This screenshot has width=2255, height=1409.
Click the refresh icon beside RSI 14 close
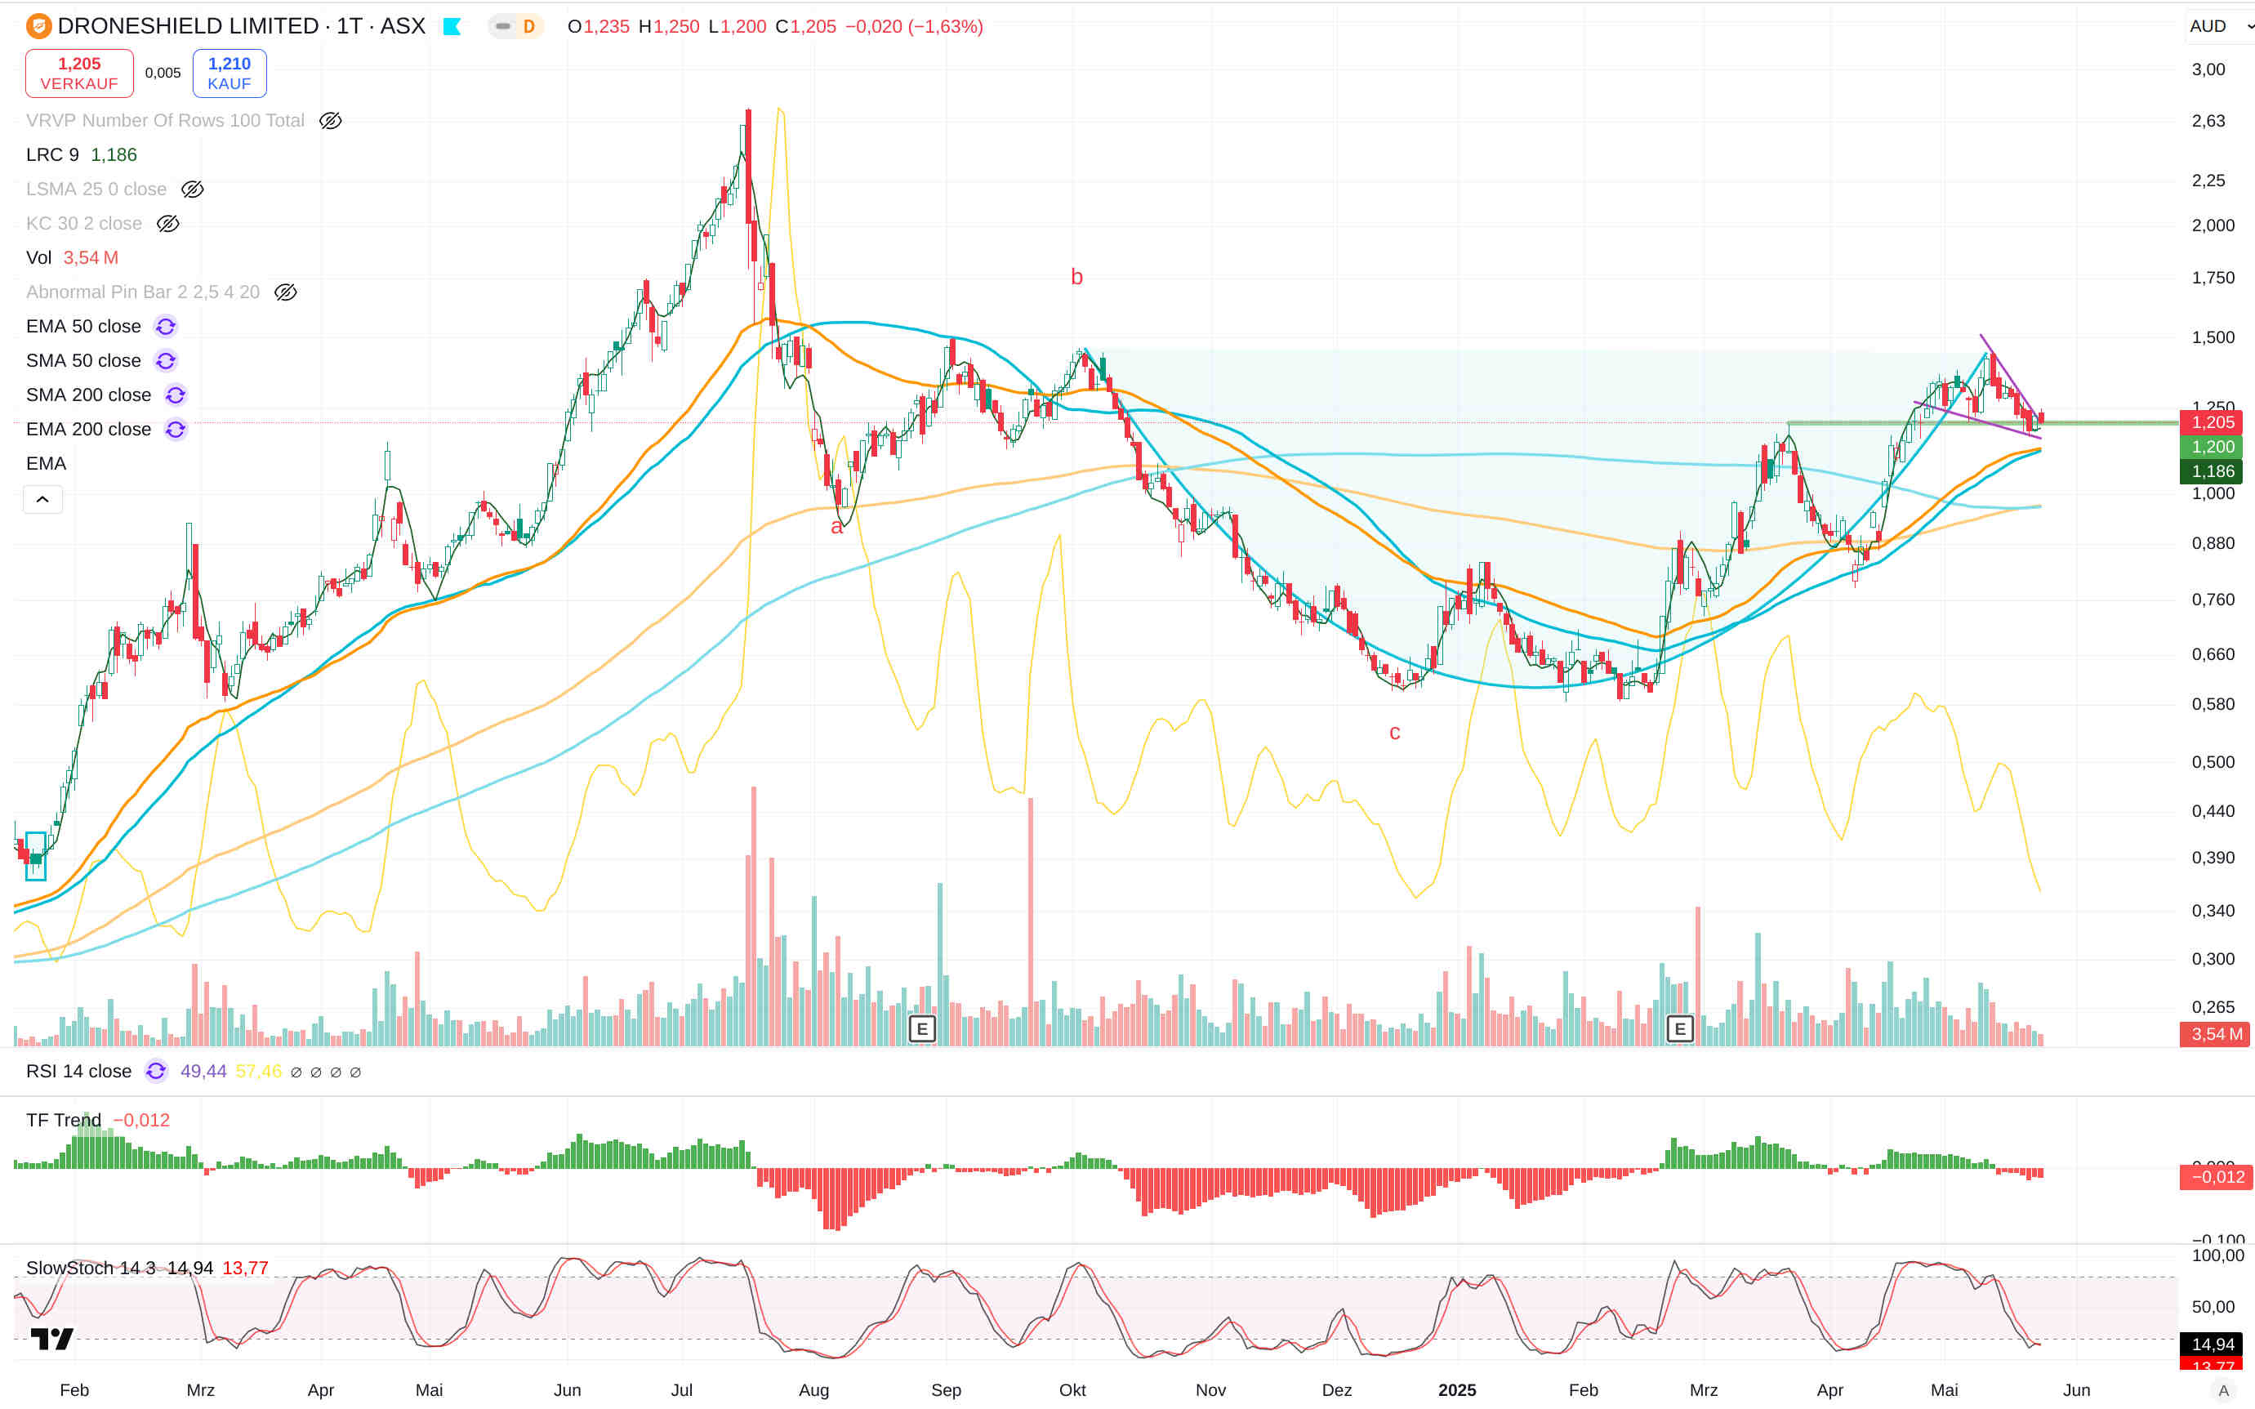click(156, 1072)
